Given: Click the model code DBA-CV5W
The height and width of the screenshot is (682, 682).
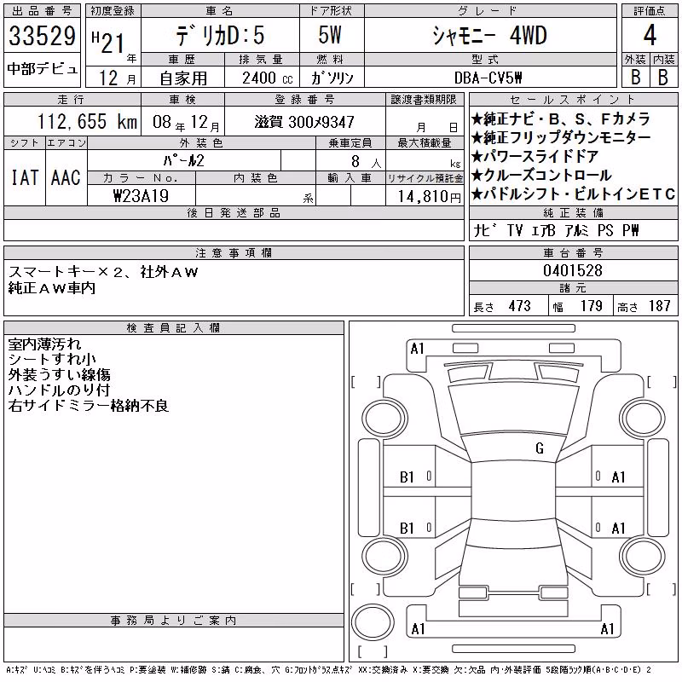Looking at the screenshot, I should coord(488,78).
